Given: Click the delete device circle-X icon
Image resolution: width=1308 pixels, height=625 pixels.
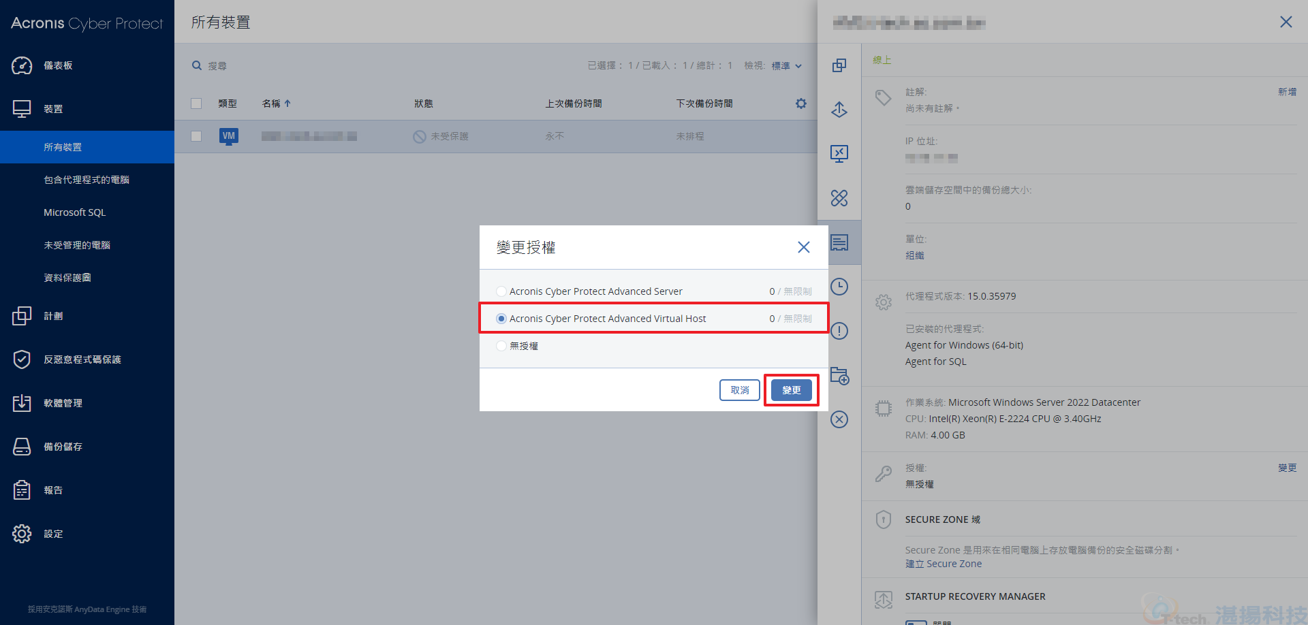Looking at the screenshot, I should [x=839, y=419].
